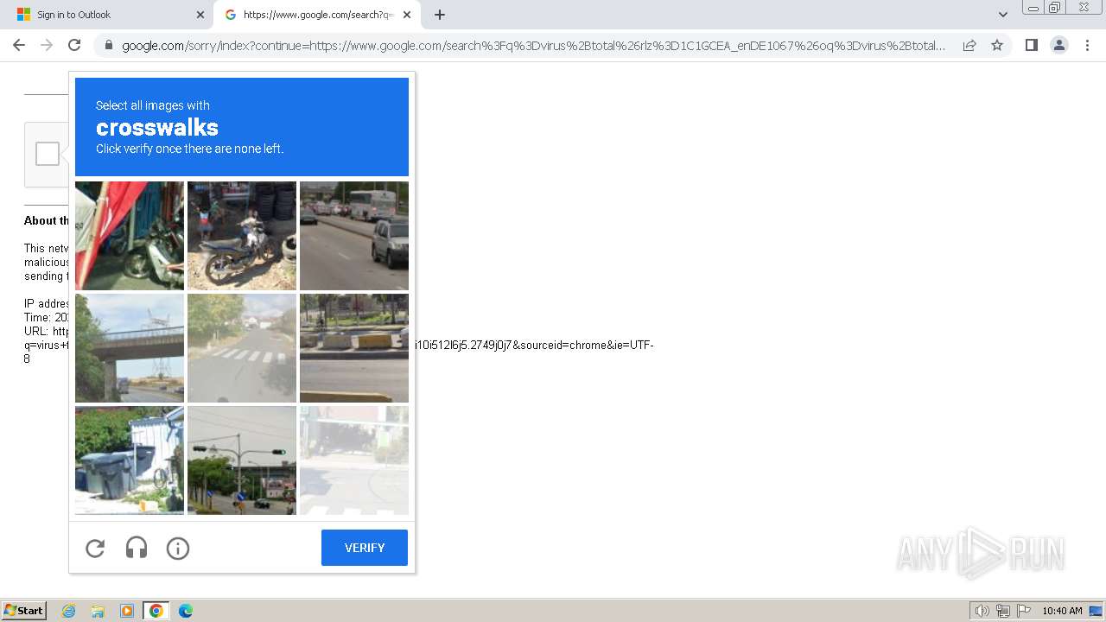The height and width of the screenshot is (622, 1106).
Task: Go forward to the next page
Action: tap(47, 45)
